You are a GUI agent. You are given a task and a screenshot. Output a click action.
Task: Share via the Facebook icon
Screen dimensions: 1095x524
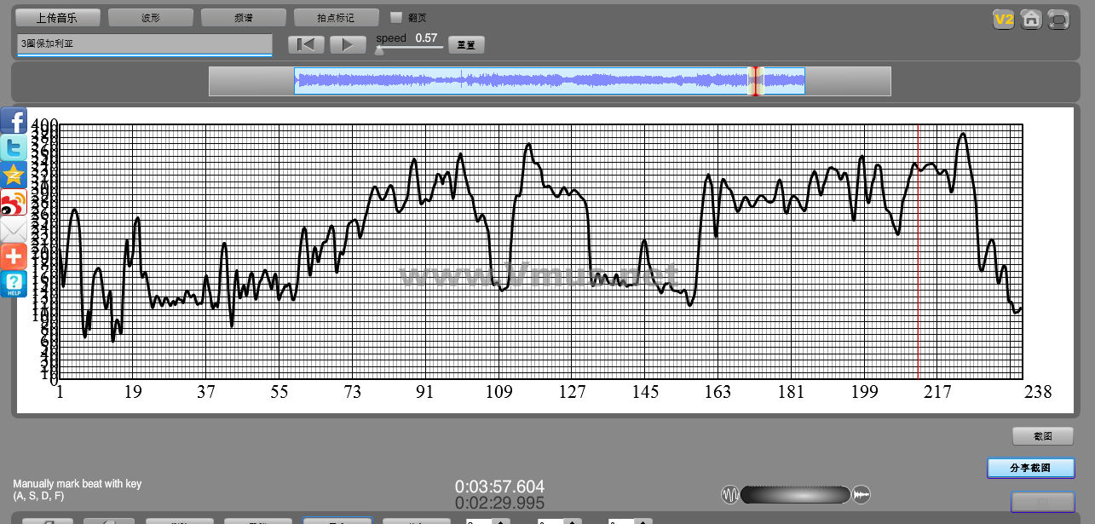[14, 120]
